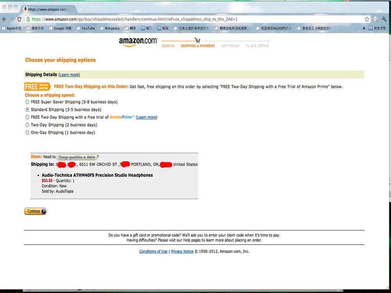
Task: Open the YouTube bookmark
Action: [x=86, y=29]
